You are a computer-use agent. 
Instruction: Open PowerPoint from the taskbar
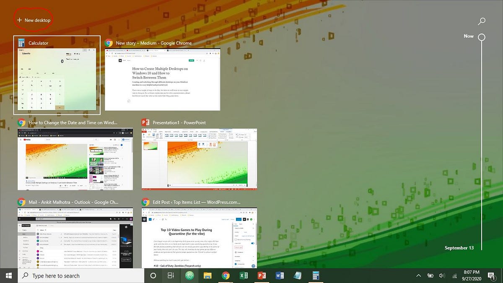click(x=261, y=275)
